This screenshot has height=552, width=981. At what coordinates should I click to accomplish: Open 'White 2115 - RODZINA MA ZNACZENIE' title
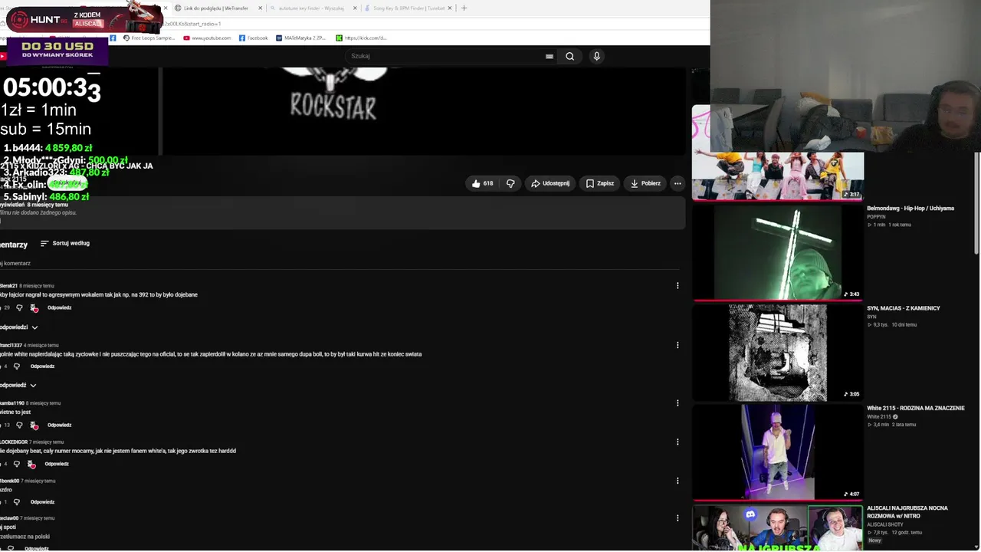pyautogui.click(x=916, y=409)
